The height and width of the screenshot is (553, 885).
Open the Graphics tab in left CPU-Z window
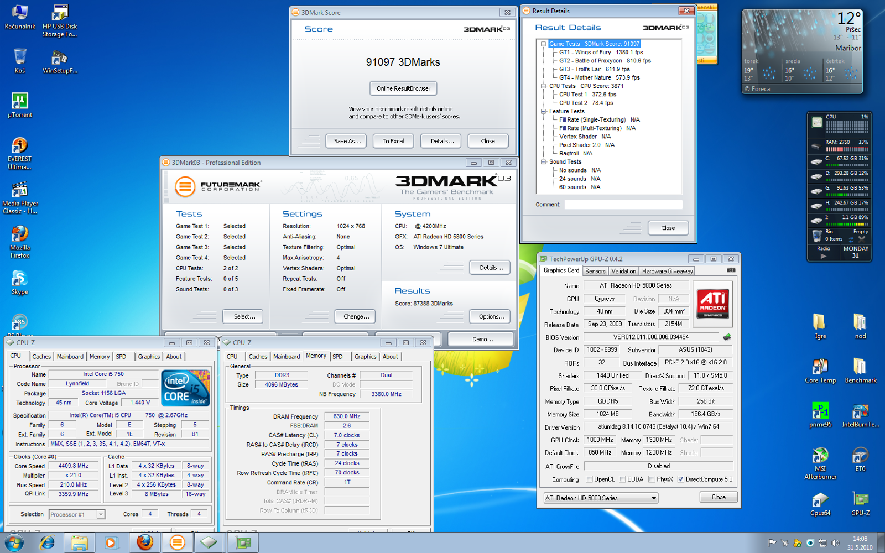(149, 357)
